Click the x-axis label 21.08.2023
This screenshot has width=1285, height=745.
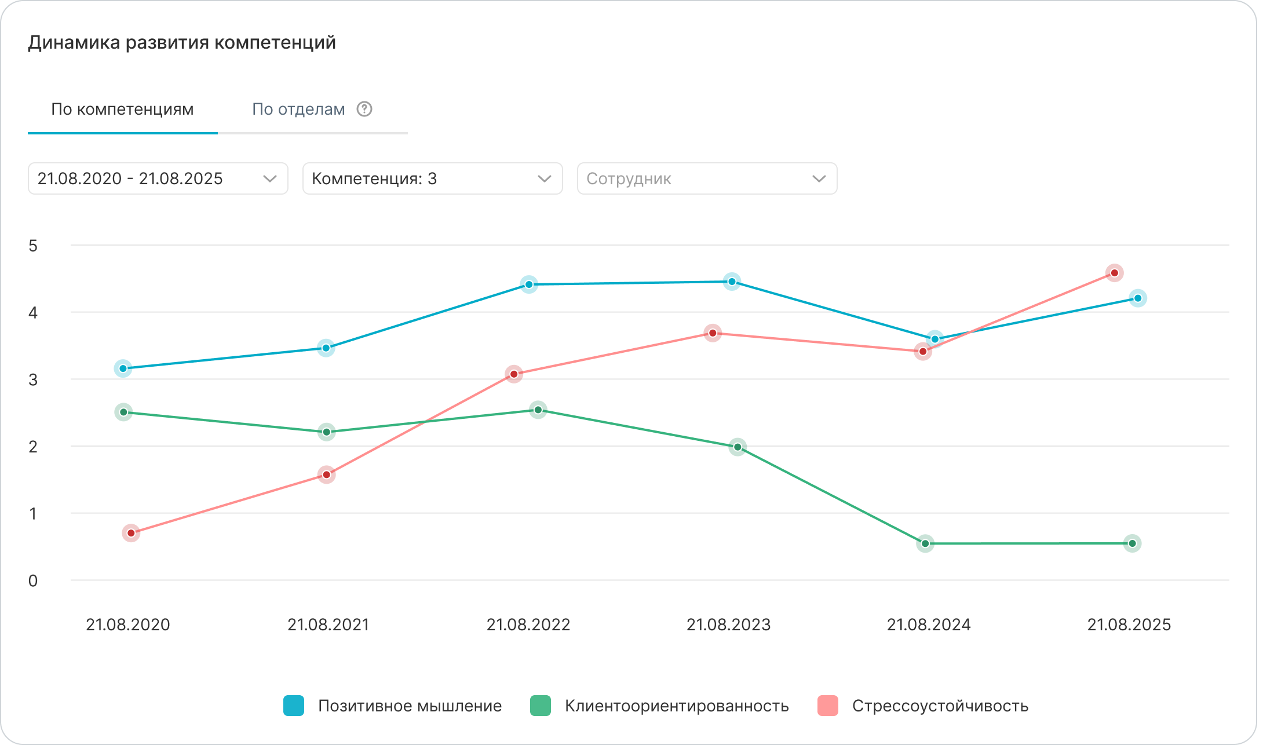(x=729, y=625)
